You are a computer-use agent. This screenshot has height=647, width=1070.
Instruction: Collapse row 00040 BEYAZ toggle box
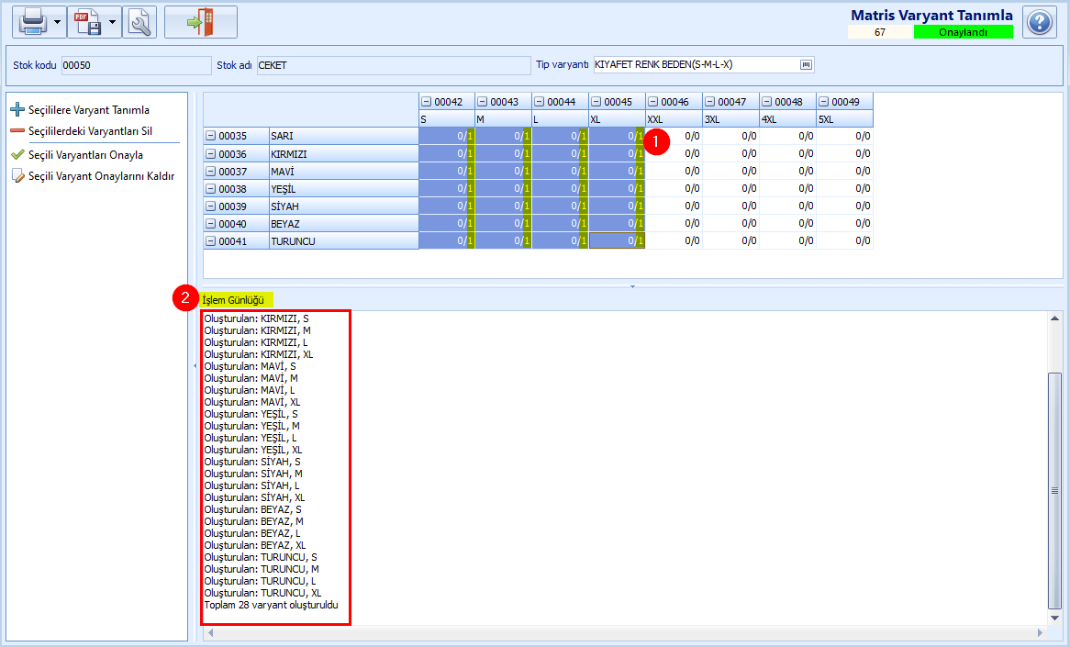(x=211, y=224)
